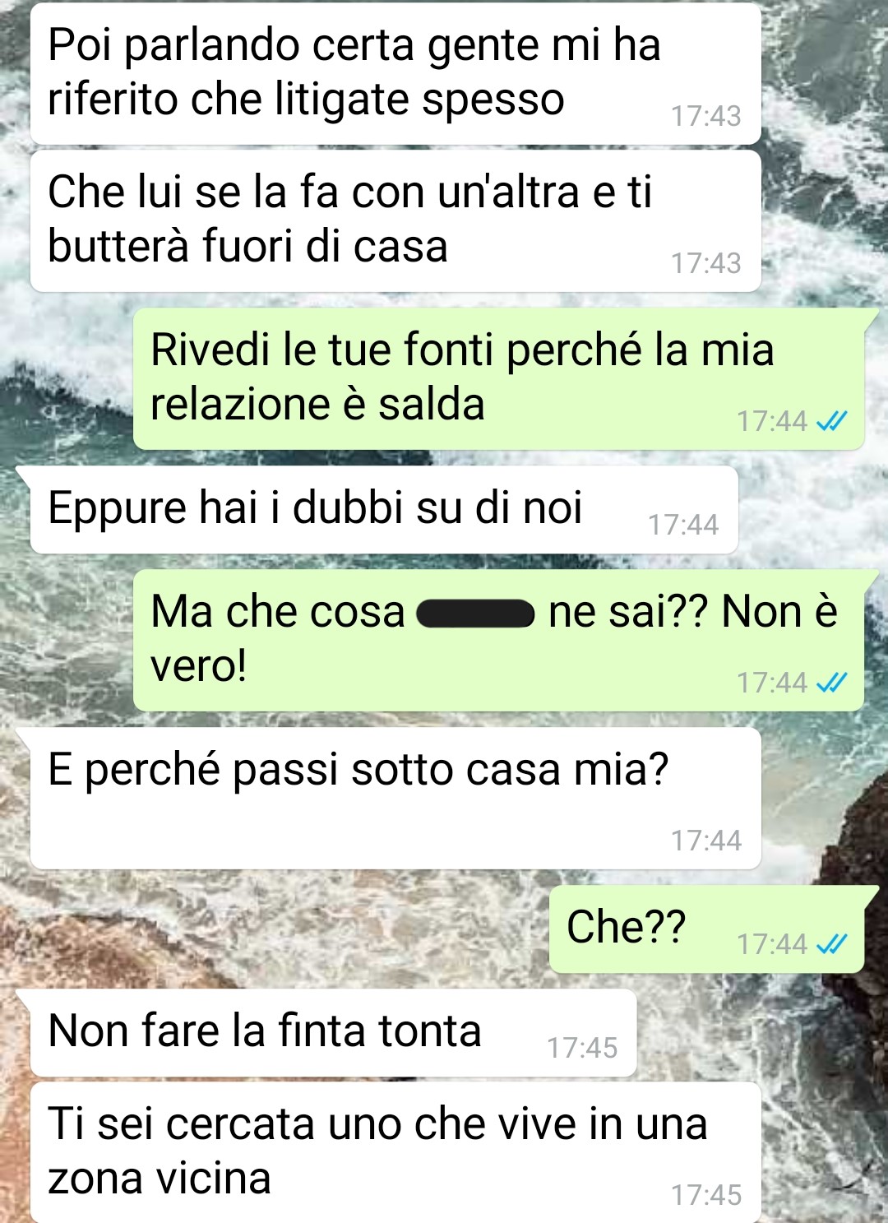Viewport: 888px width, 1223px height.
Task: Tap the read-receipt ticks on "Che??" message
Action: [x=831, y=943]
